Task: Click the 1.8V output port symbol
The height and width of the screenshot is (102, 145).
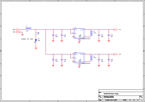Action: coord(115,54)
